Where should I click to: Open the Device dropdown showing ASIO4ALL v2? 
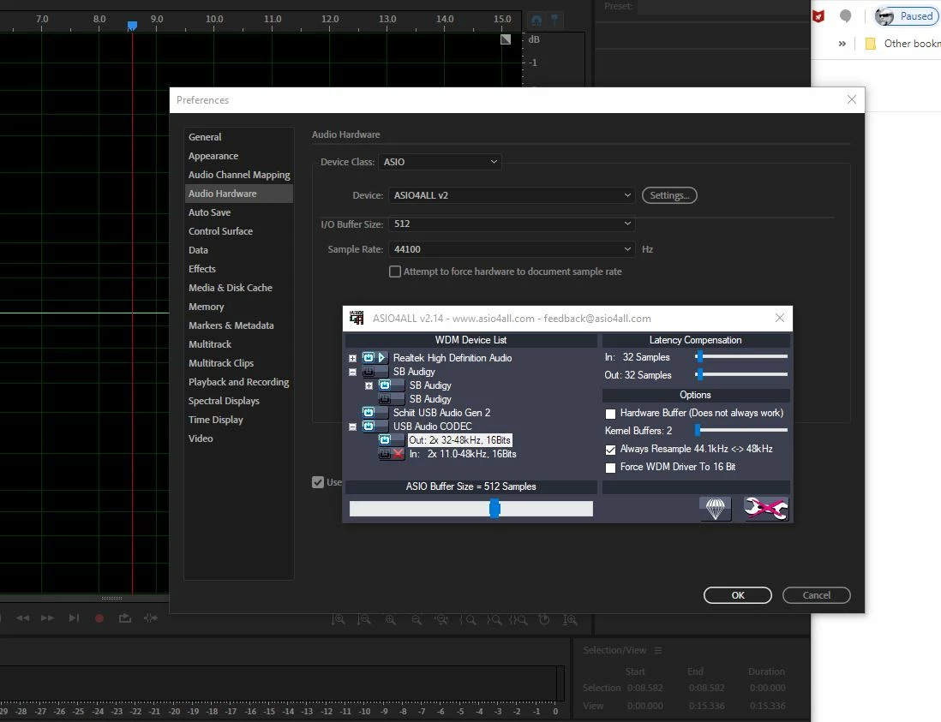click(512, 195)
